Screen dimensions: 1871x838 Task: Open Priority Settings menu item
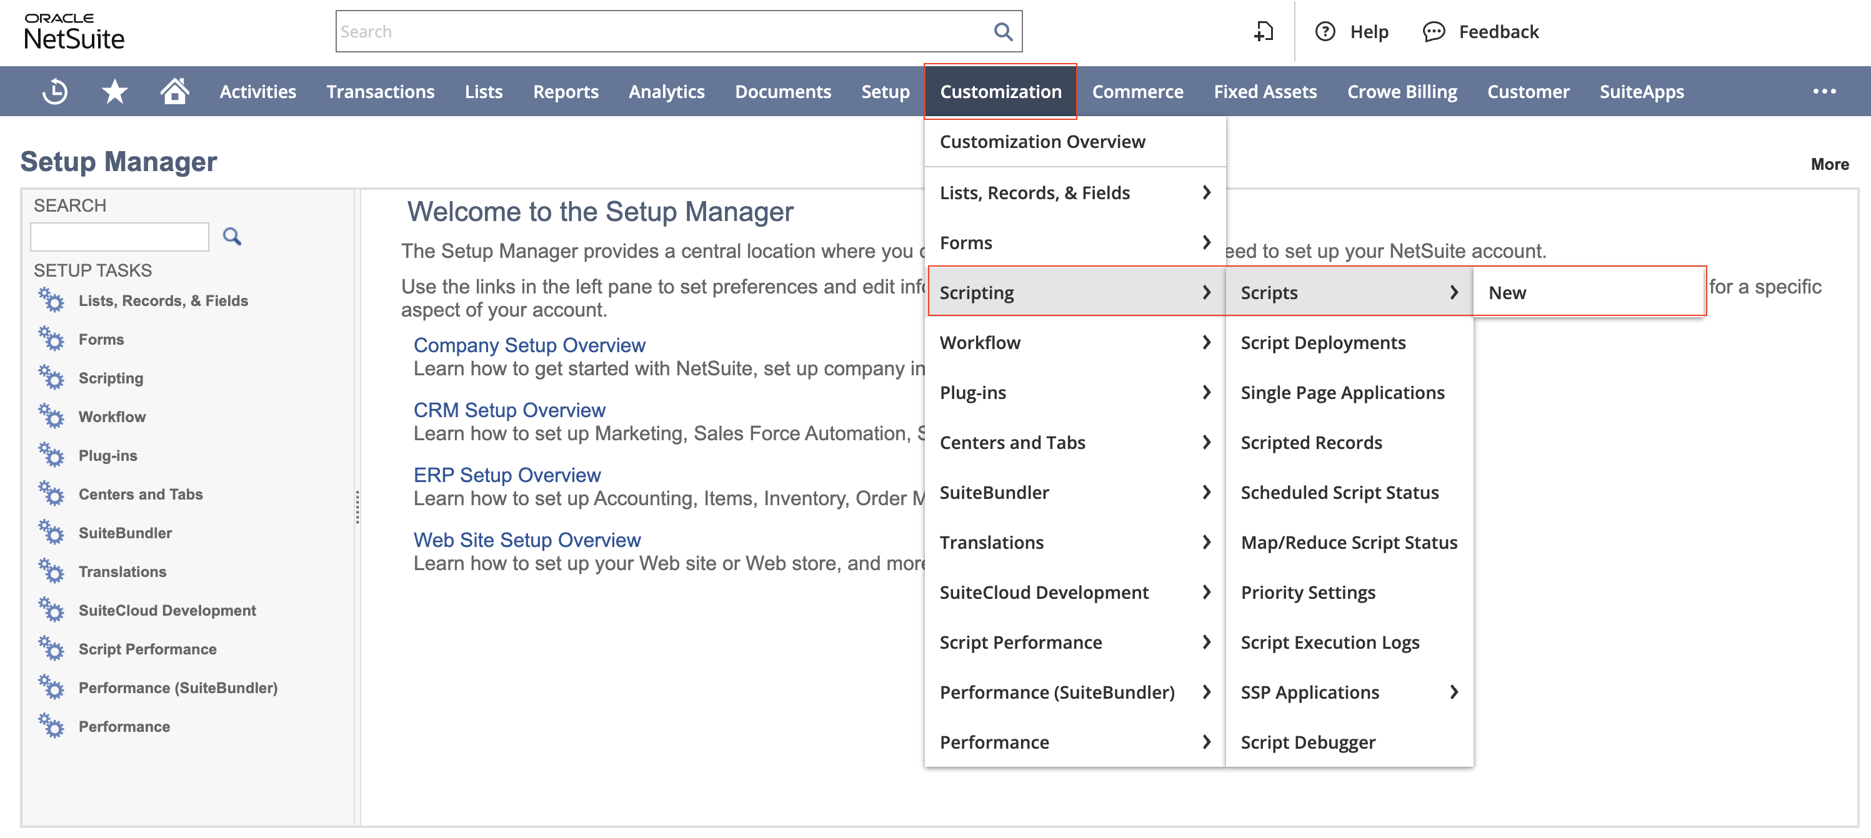click(1349, 592)
